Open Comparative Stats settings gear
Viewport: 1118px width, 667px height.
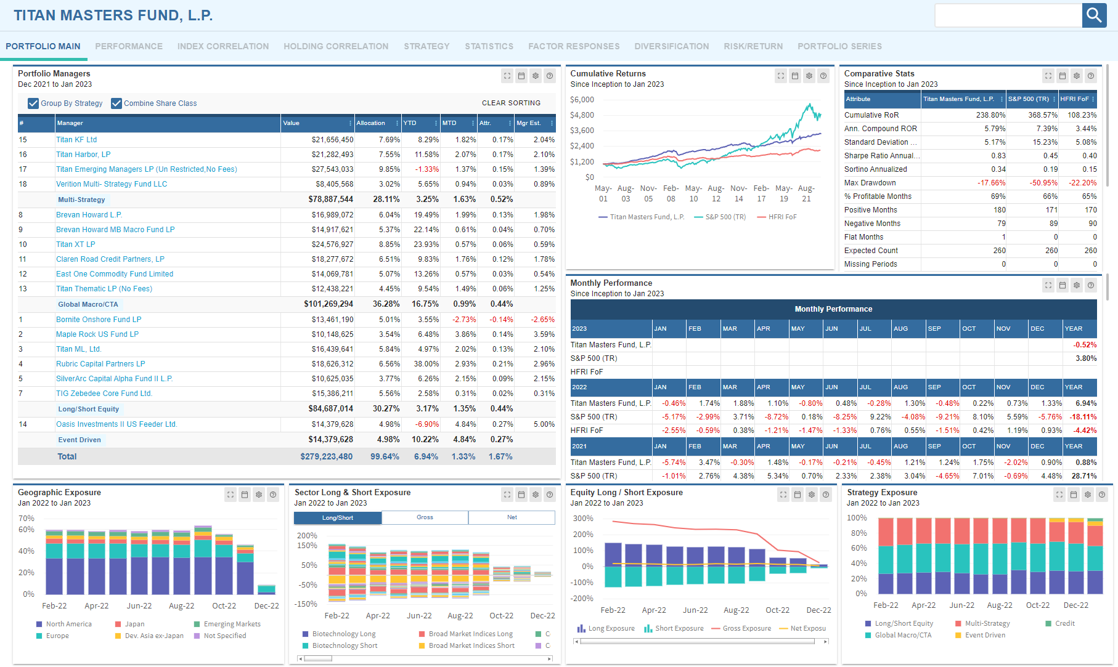1077,76
